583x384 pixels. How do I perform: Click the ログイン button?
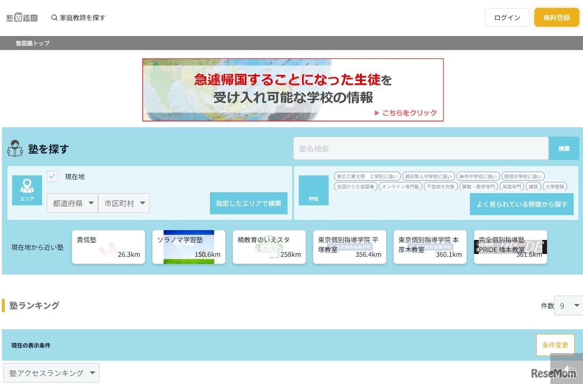(507, 18)
